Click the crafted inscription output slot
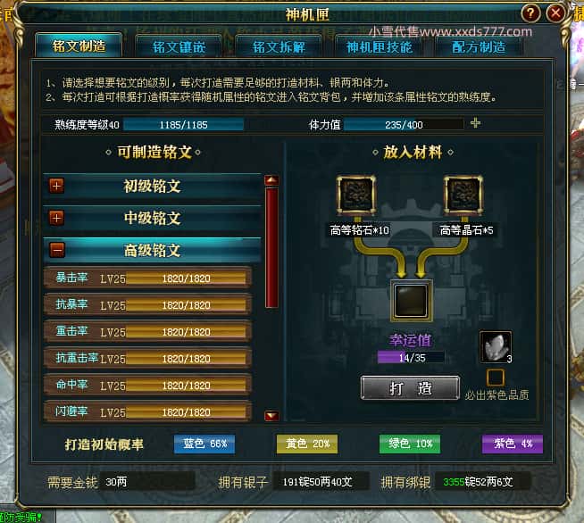The width and height of the screenshot is (584, 523). (x=411, y=301)
